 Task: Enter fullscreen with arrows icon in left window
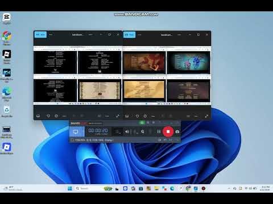tap(118, 116)
